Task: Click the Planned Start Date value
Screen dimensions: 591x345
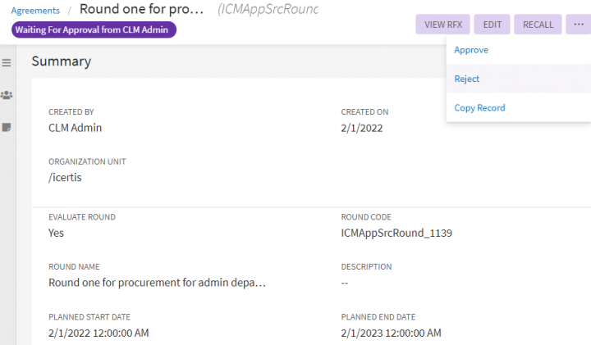Action: [98, 333]
